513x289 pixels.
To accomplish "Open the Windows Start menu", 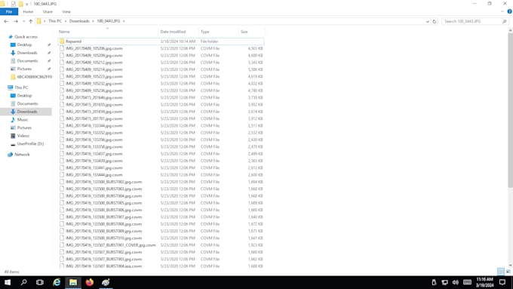I will point(8,282).
